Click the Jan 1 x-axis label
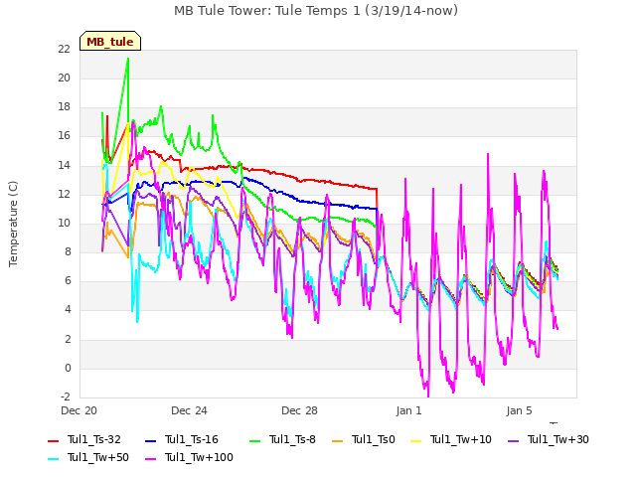The height and width of the screenshot is (477, 636). tap(408, 410)
